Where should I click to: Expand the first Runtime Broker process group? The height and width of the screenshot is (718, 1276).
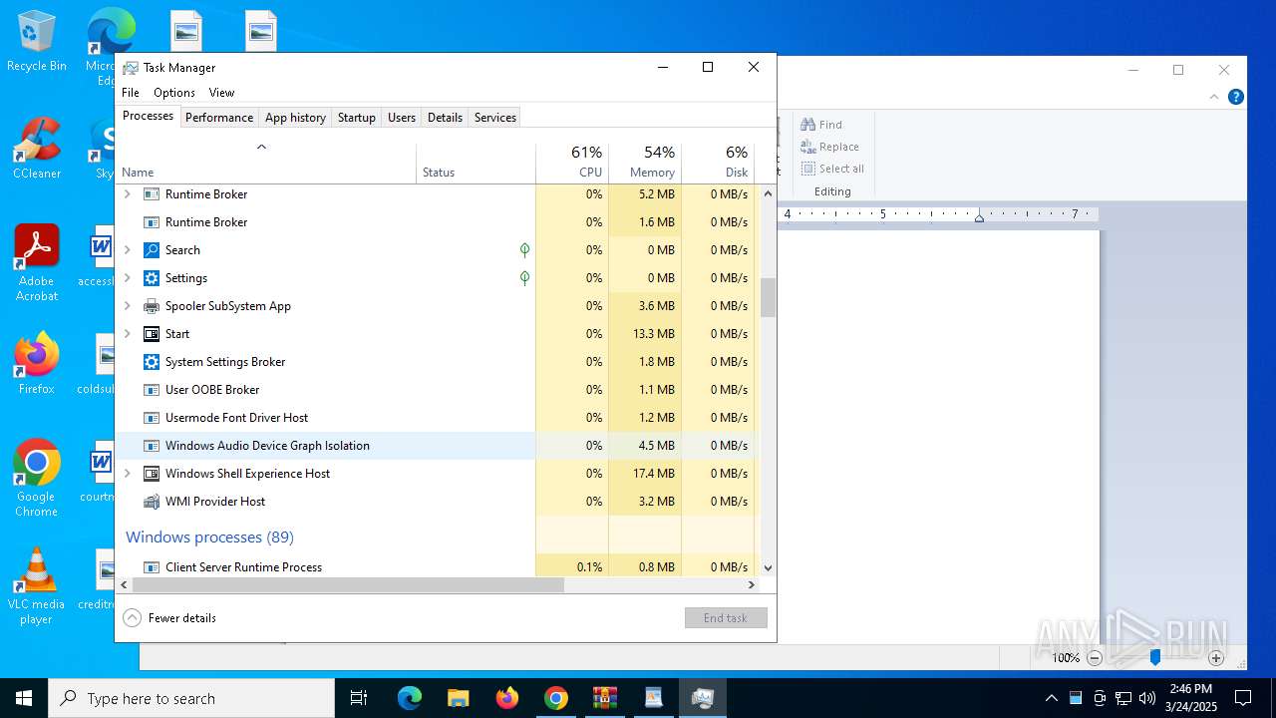tap(127, 194)
